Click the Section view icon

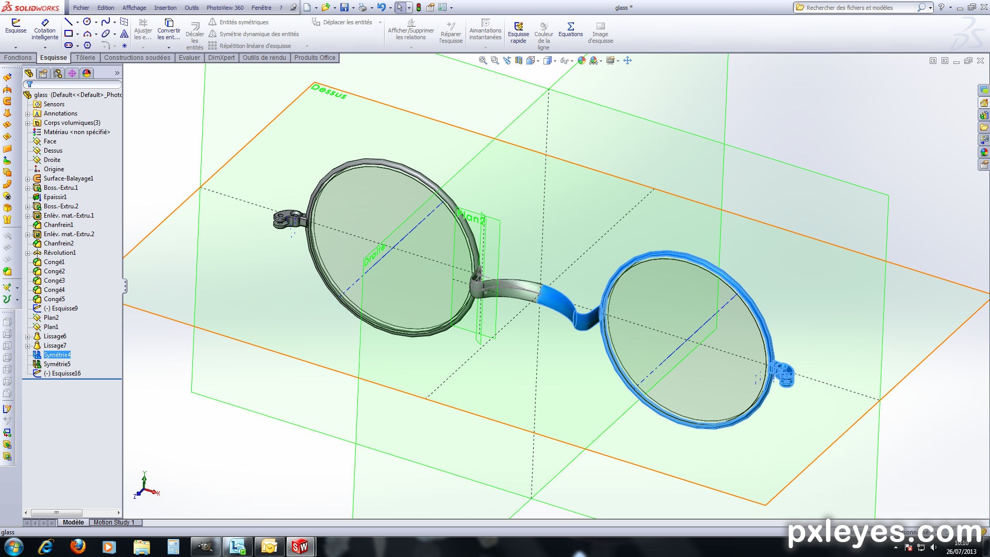[x=519, y=60]
